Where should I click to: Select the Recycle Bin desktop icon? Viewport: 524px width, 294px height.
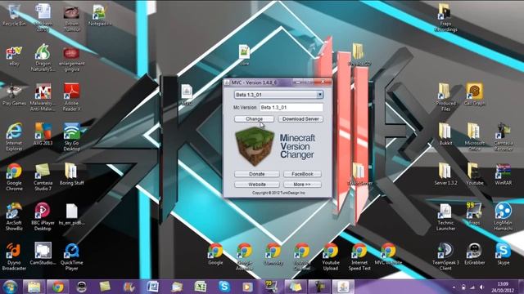pyautogui.click(x=14, y=15)
